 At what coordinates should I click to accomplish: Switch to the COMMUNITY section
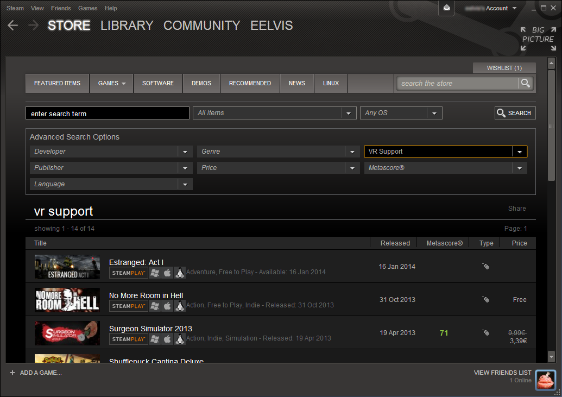coord(202,26)
